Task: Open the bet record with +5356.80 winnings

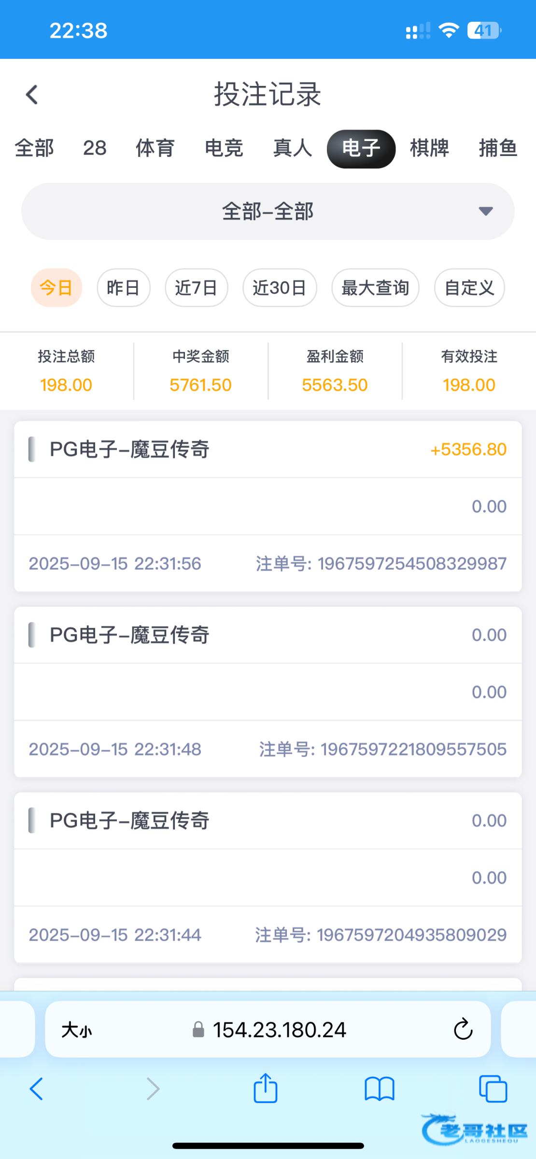Action: [268, 506]
